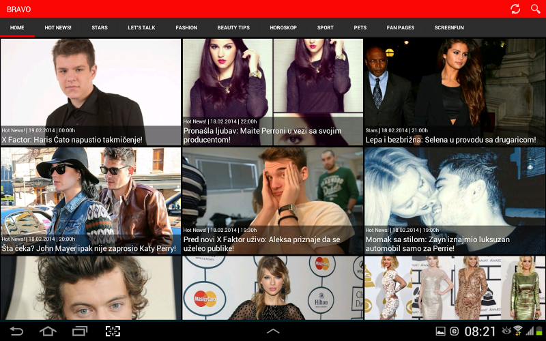The width and height of the screenshot is (546, 341).
Task: Open the PETS tab
Action: click(x=360, y=27)
